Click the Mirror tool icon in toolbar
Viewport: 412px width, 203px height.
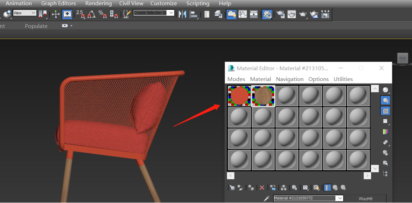182,14
